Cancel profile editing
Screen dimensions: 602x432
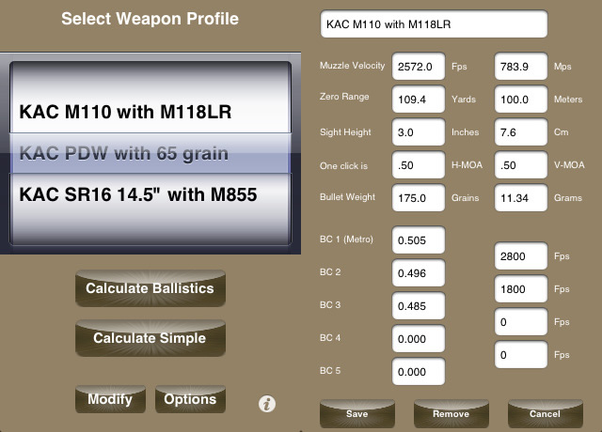(x=546, y=413)
